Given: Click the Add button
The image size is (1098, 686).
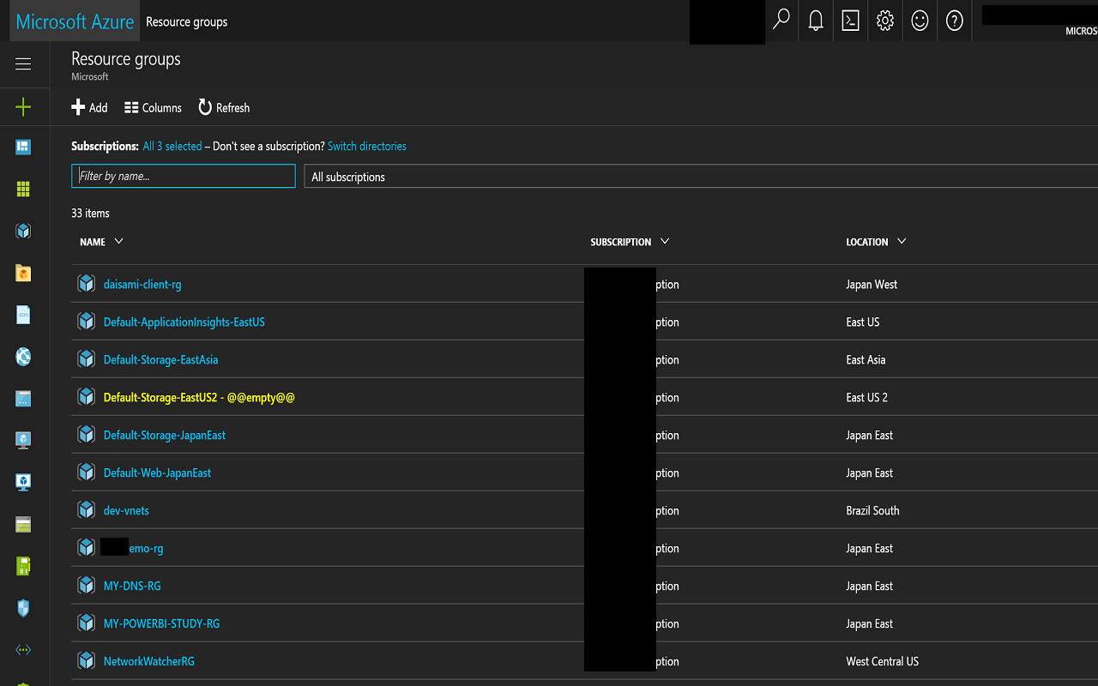Looking at the screenshot, I should 89,107.
